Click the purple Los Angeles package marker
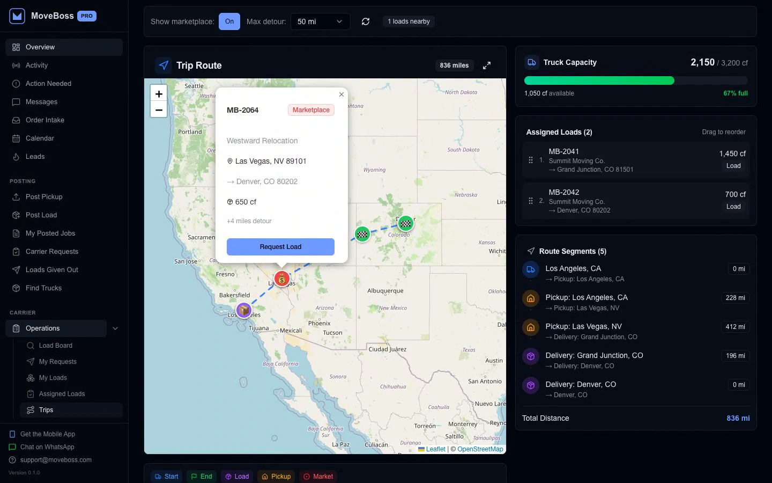Screen dimensions: 772x483 244,310
